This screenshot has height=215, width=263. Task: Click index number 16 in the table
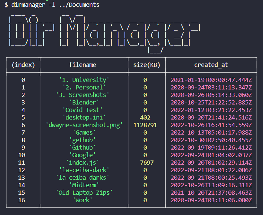22,200
